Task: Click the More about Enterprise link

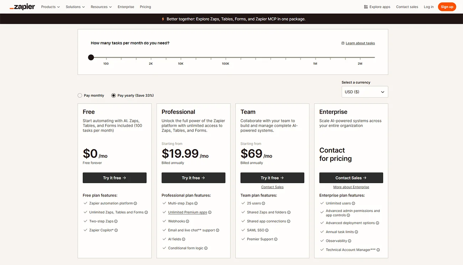Action: click(351, 187)
